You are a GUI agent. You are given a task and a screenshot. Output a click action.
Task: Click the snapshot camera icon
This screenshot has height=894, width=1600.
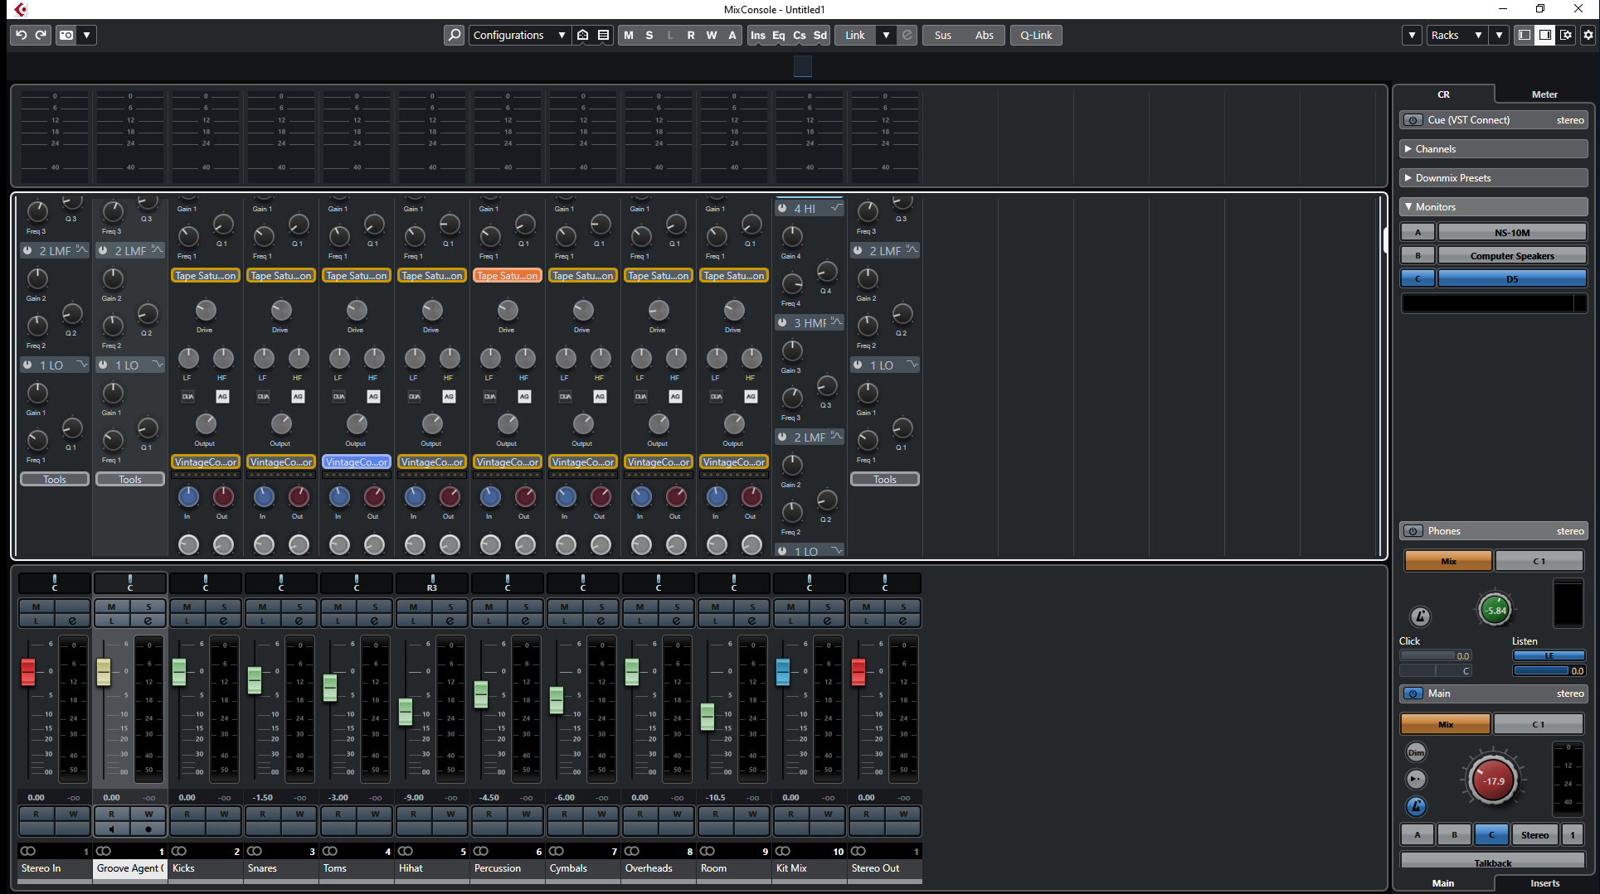point(66,35)
